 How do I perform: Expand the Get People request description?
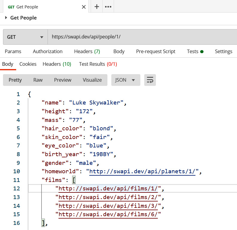[6, 18]
